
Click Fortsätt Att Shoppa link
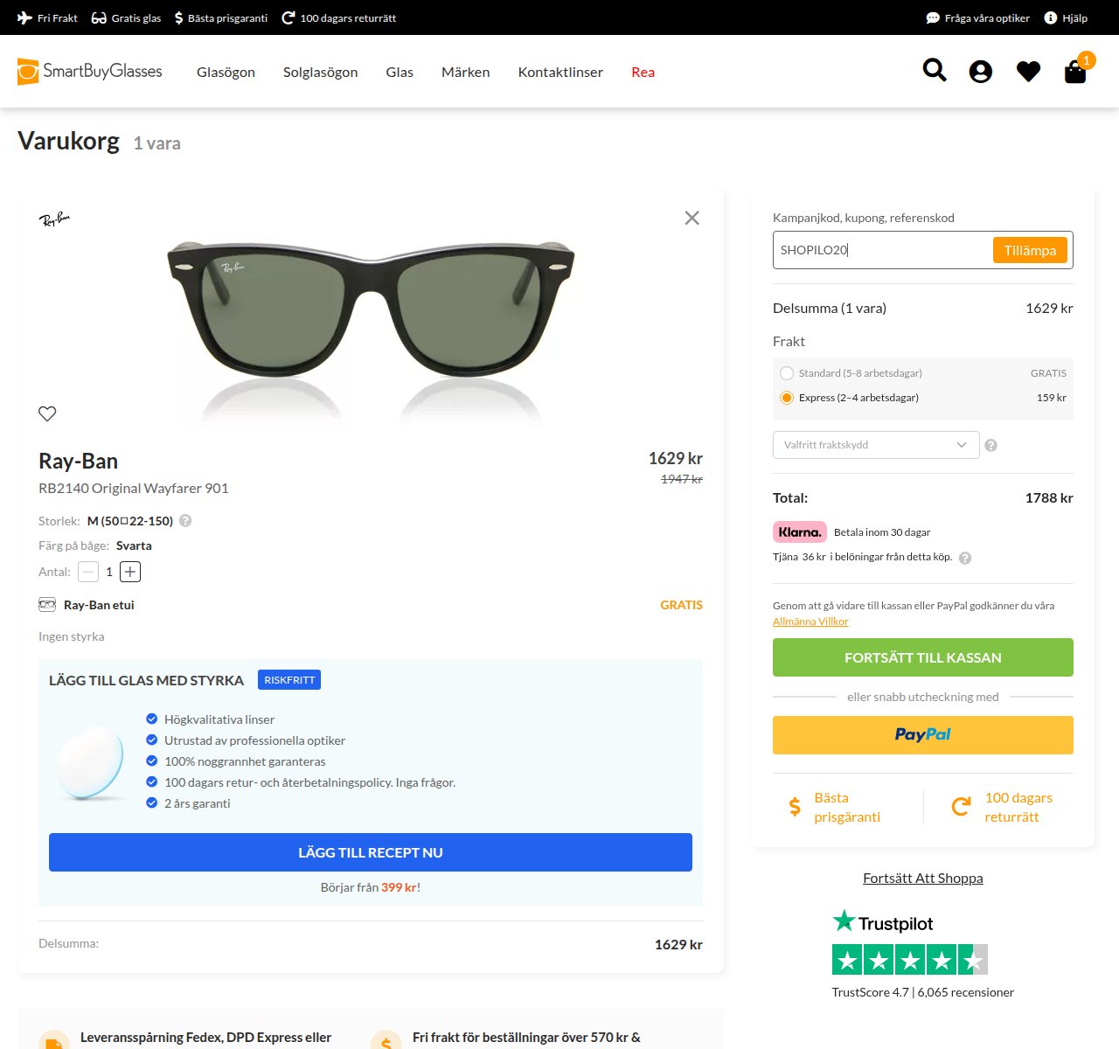(x=923, y=878)
